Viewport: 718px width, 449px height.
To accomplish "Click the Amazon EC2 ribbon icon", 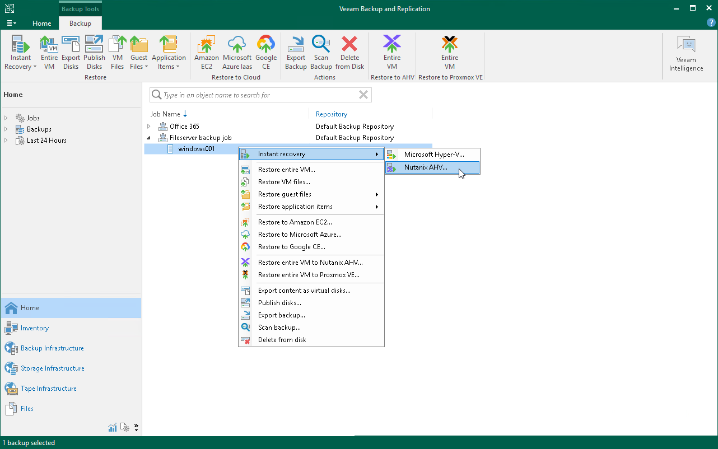I will 207,53.
